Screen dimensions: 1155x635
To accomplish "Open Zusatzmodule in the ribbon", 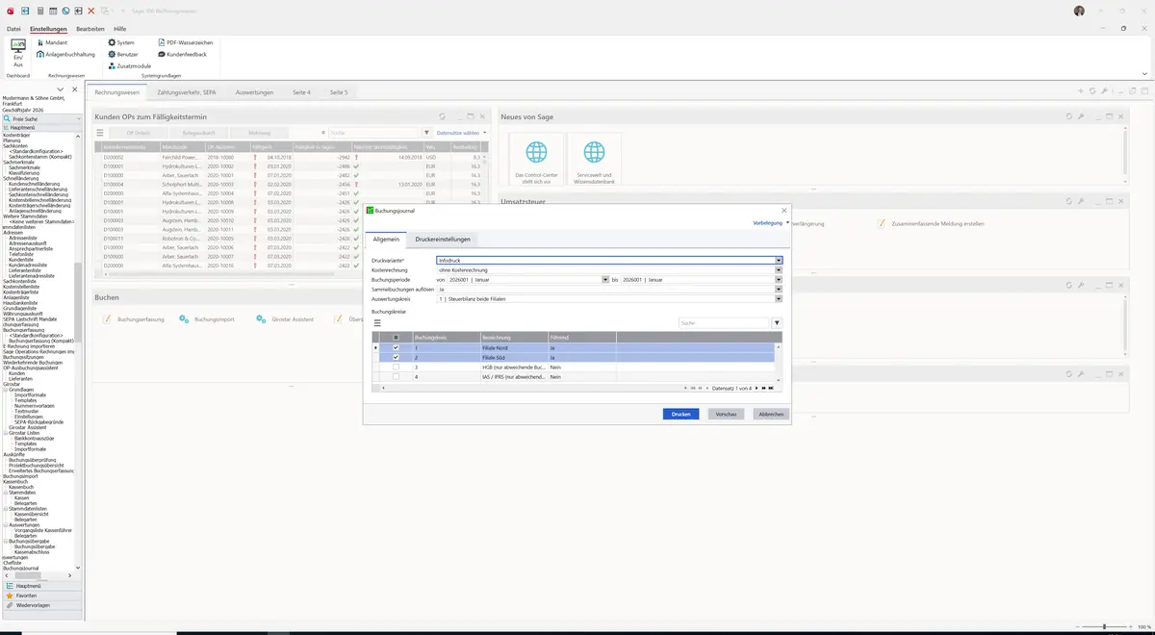I will tap(129, 65).
